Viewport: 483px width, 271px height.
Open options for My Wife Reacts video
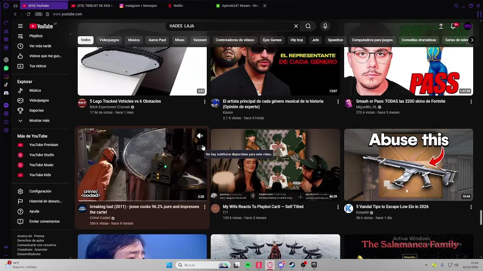point(338,207)
